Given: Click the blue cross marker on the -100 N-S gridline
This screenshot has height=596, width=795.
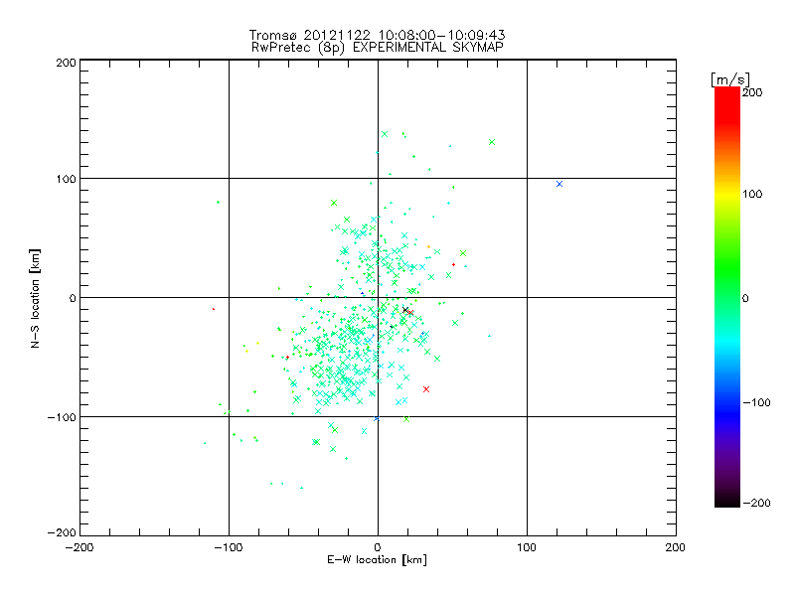Looking at the screenshot, I should click(x=377, y=418).
